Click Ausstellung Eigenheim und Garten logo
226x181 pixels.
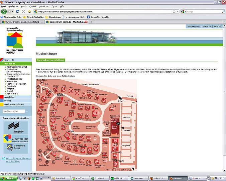click(x=16, y=139)
